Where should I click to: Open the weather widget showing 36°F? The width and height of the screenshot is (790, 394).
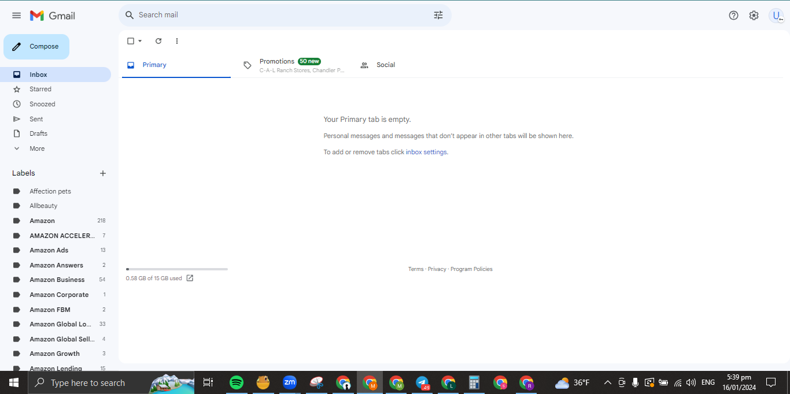573,382
